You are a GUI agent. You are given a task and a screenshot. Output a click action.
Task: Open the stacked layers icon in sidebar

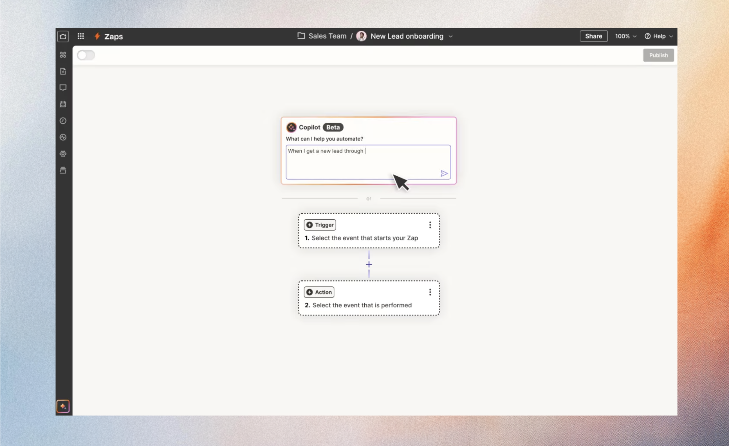click(x=63, y=170)
